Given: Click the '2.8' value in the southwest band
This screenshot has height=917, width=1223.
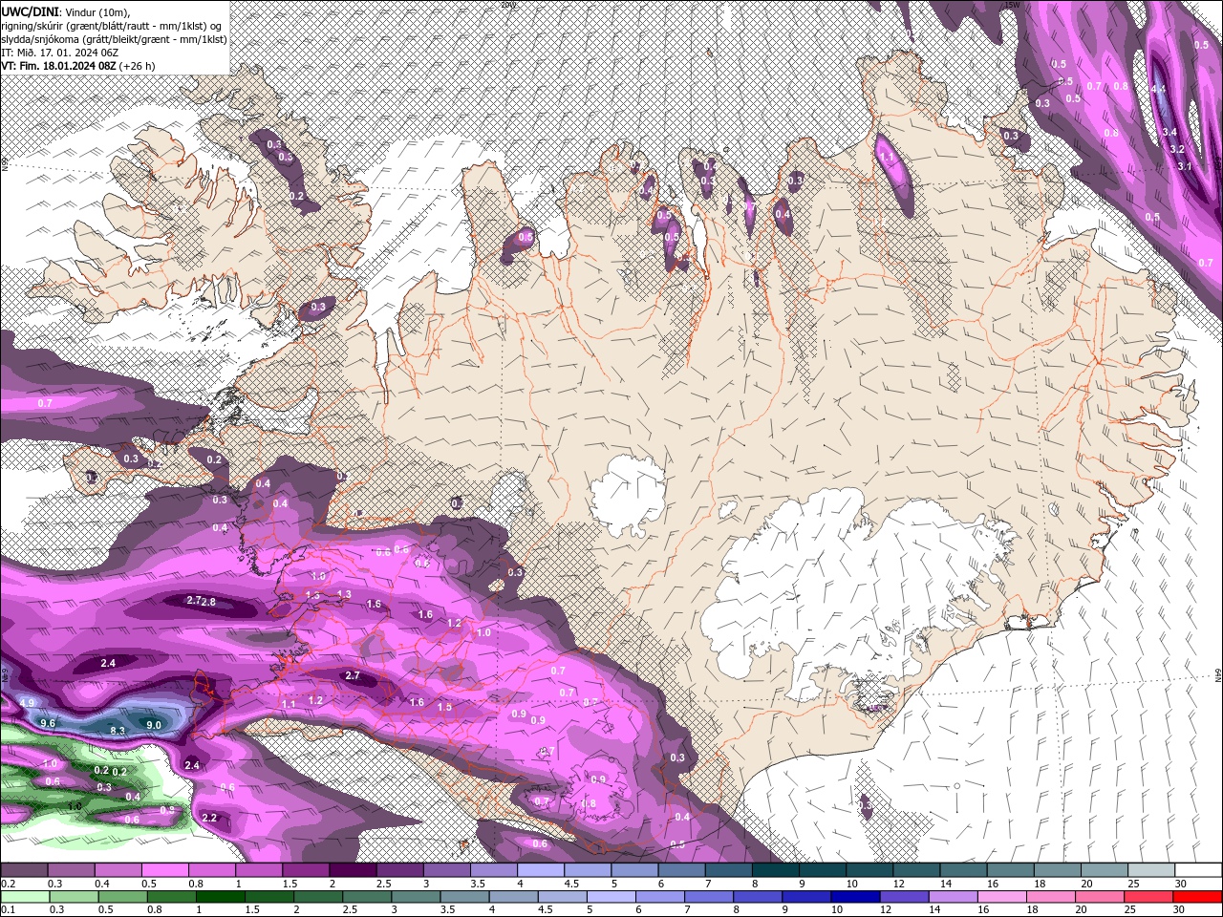Looking at the screenshot, I should click(209, 602).
